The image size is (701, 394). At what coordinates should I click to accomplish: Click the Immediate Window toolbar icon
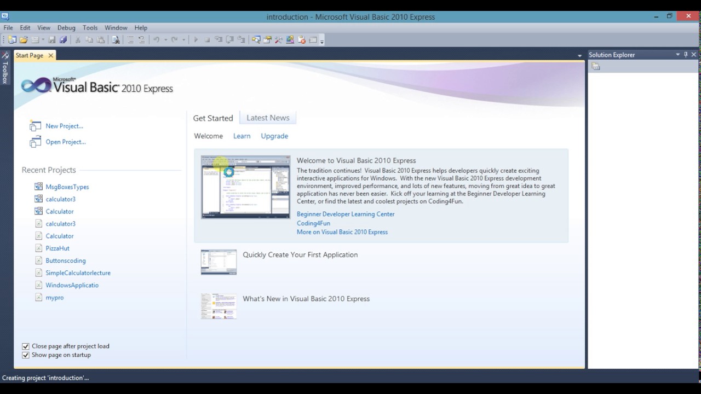coord(313,39)
